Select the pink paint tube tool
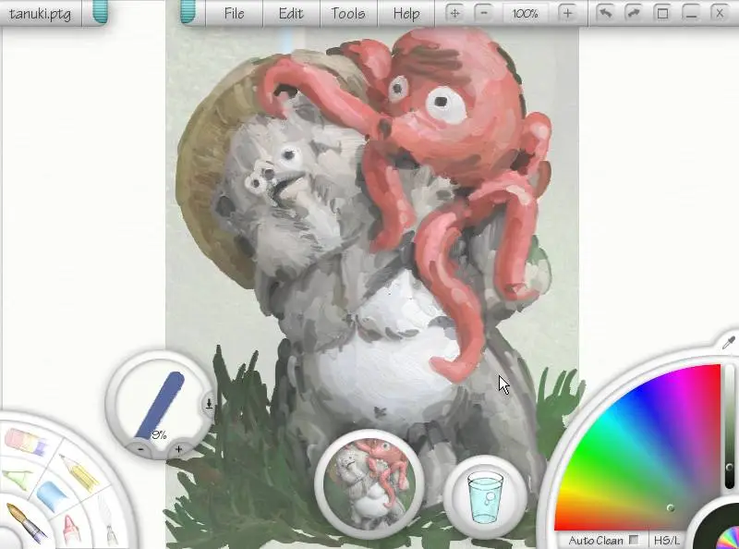The width and height of the screenshot is (739, 549). (71, 531)
